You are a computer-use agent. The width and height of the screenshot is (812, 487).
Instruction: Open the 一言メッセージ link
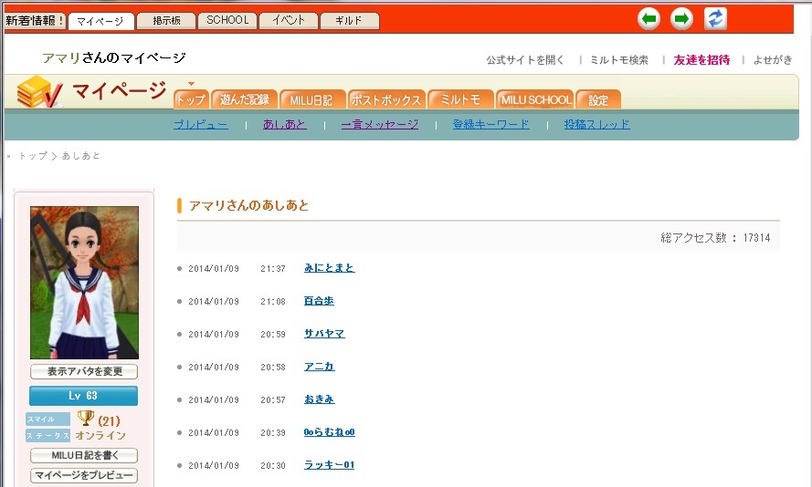point(379,124)
